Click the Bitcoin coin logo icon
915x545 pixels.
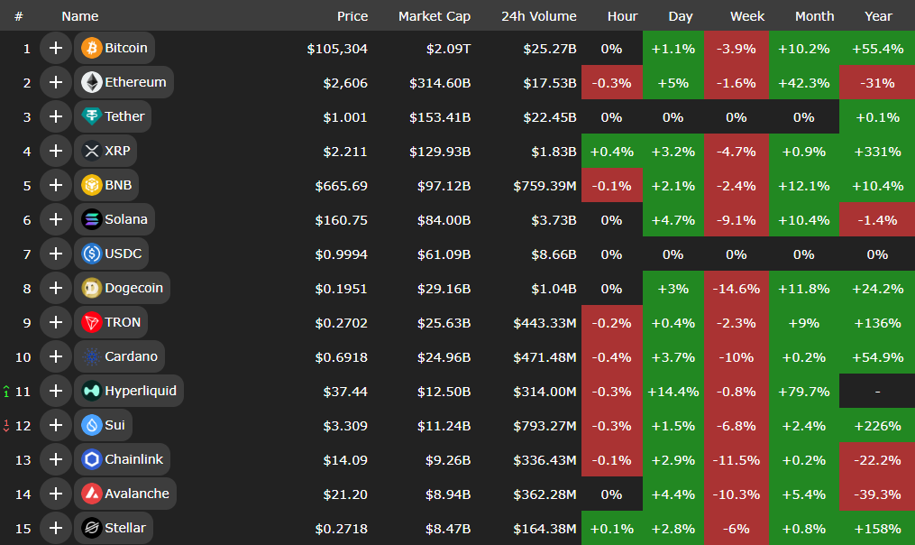click(92, 48)
